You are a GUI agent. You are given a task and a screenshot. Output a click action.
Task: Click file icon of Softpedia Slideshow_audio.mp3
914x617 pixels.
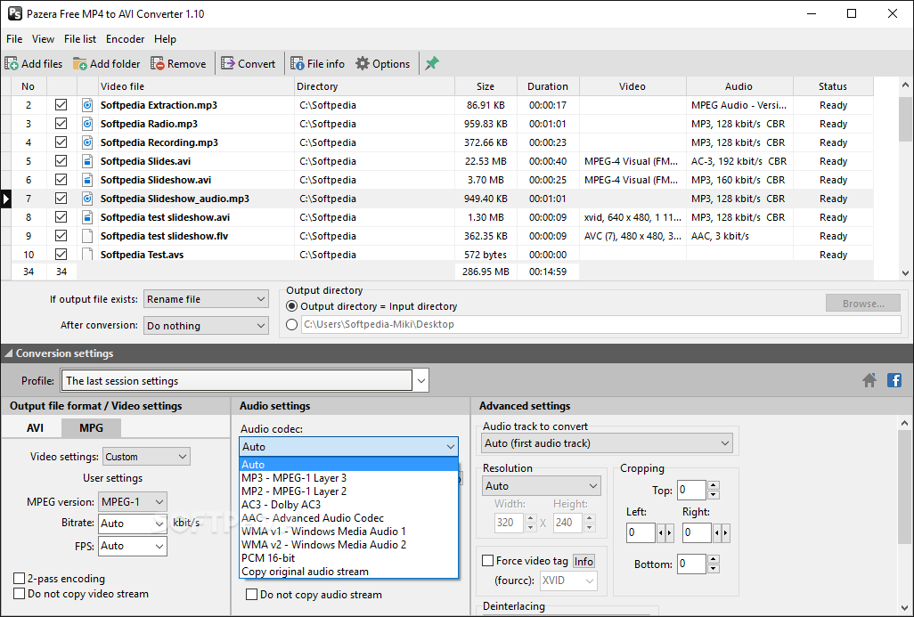coord(87,198)
